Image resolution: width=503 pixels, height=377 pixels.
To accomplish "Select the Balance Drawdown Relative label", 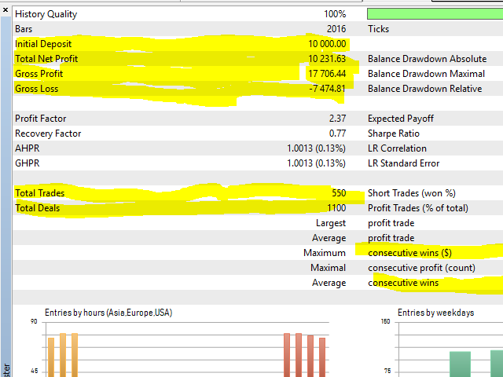I will (x=424, y=89).
